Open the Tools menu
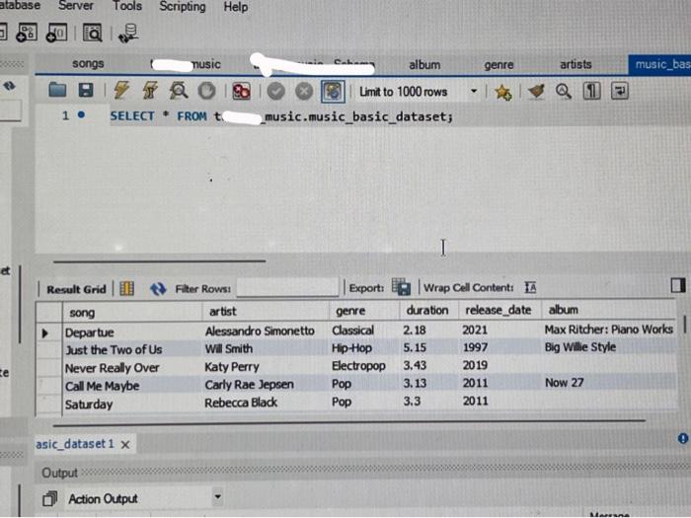691x518 pixels. (x=127, y=6)
